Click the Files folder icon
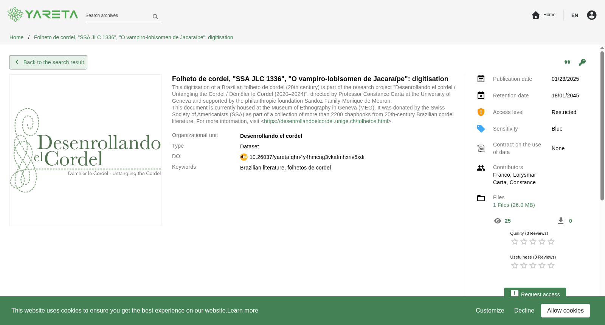 tap(481, 198)
